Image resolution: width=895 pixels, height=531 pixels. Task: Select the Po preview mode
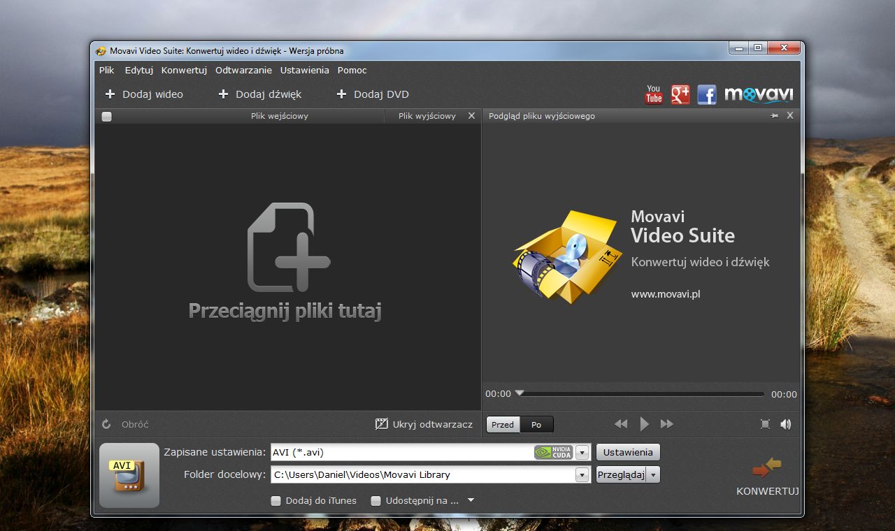pyautogui.click(x=536, y=424)
